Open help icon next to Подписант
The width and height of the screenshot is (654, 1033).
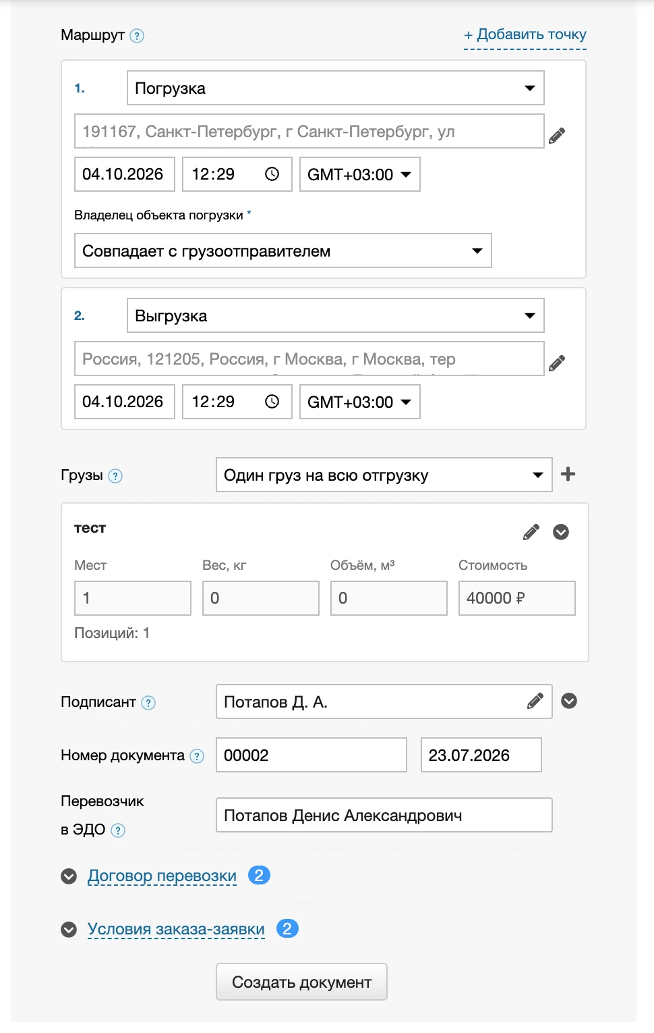tap(148, 703)
